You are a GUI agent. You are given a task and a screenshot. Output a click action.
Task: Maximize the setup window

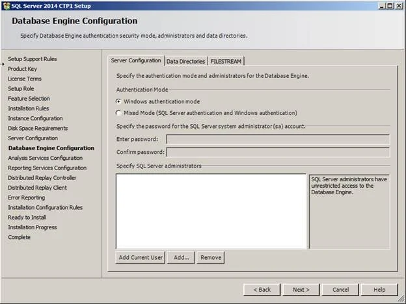coord(390,6)
